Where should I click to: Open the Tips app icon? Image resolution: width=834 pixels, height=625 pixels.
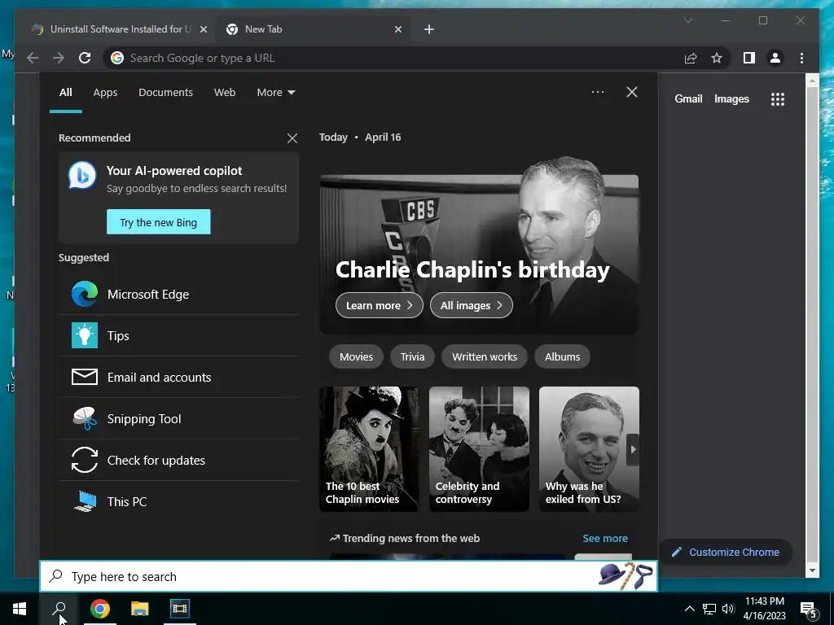(85, 335)
